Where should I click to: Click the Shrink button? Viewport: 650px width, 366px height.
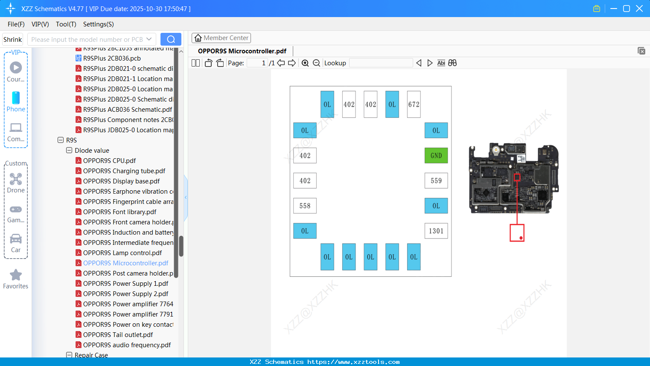tap(13, 39)
